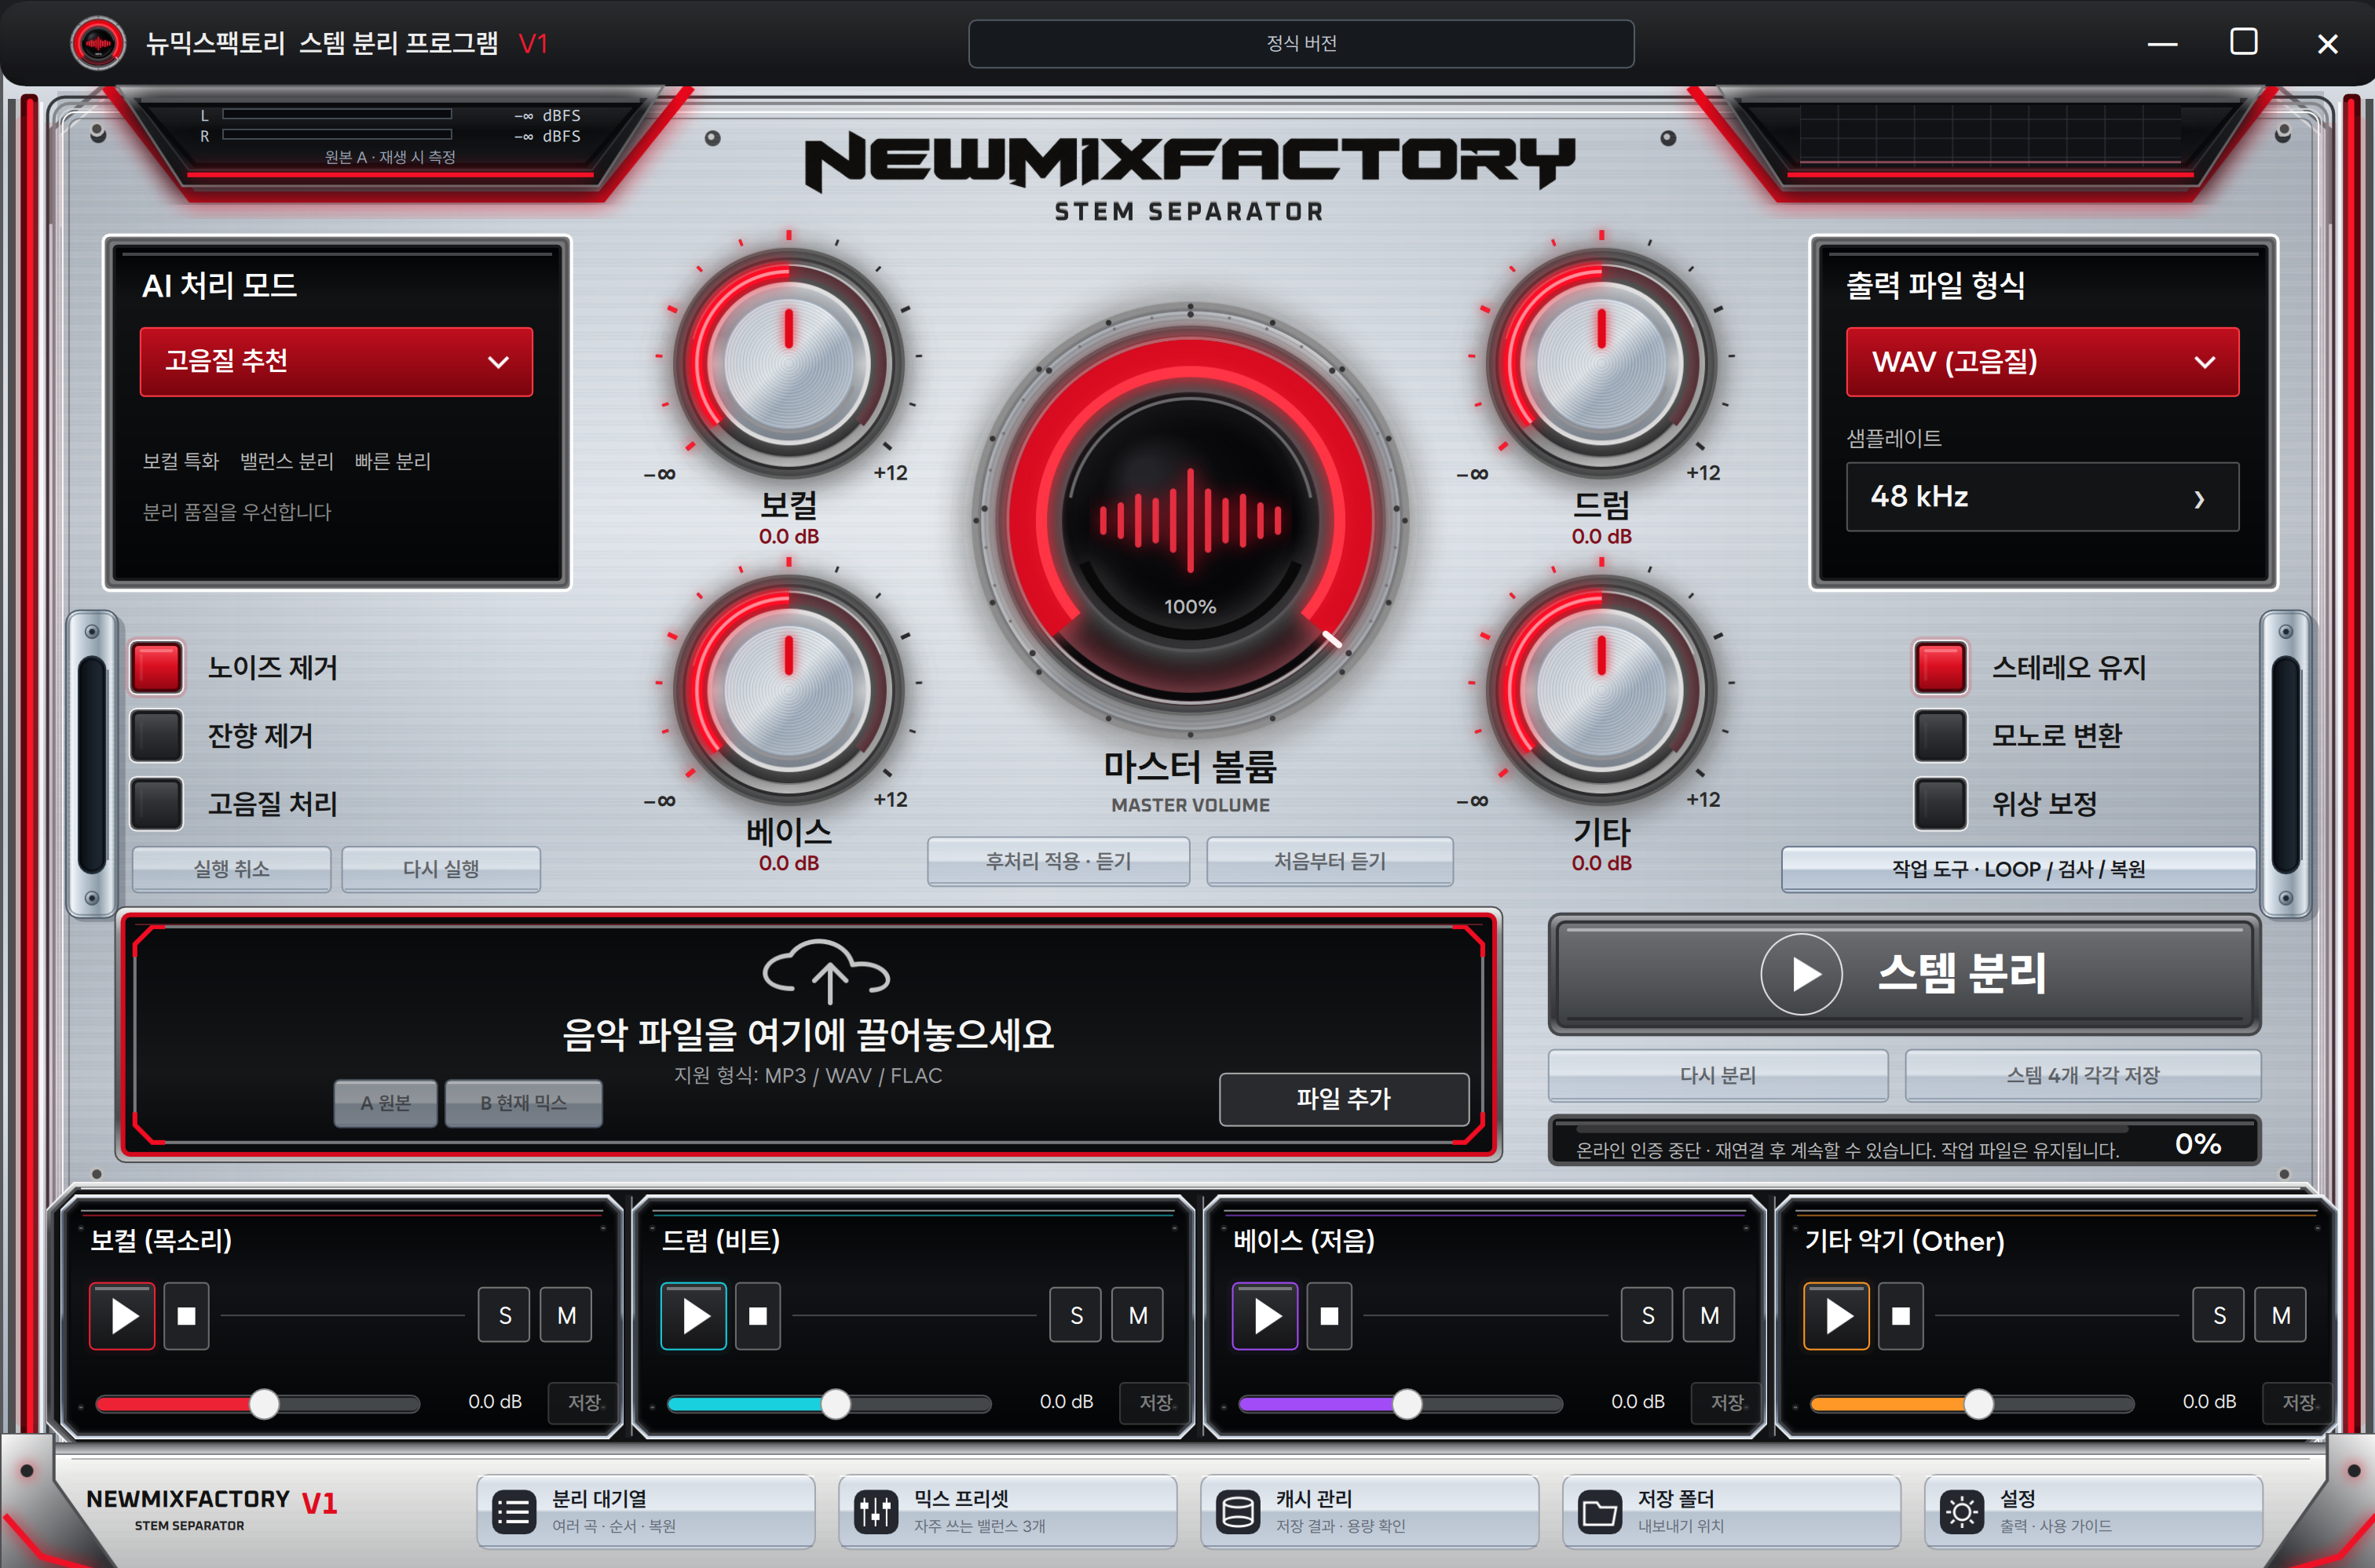Image resolution: width=2375 pixels, height=1568 pixels.
Task: Mute the 드럼 (비트) track
Action: [x=1138, y=1315]
